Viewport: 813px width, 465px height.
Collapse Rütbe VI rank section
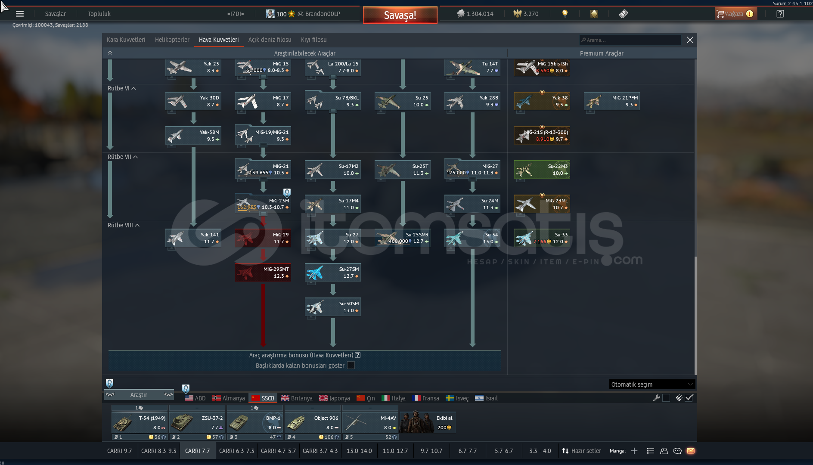pos(122,88)
